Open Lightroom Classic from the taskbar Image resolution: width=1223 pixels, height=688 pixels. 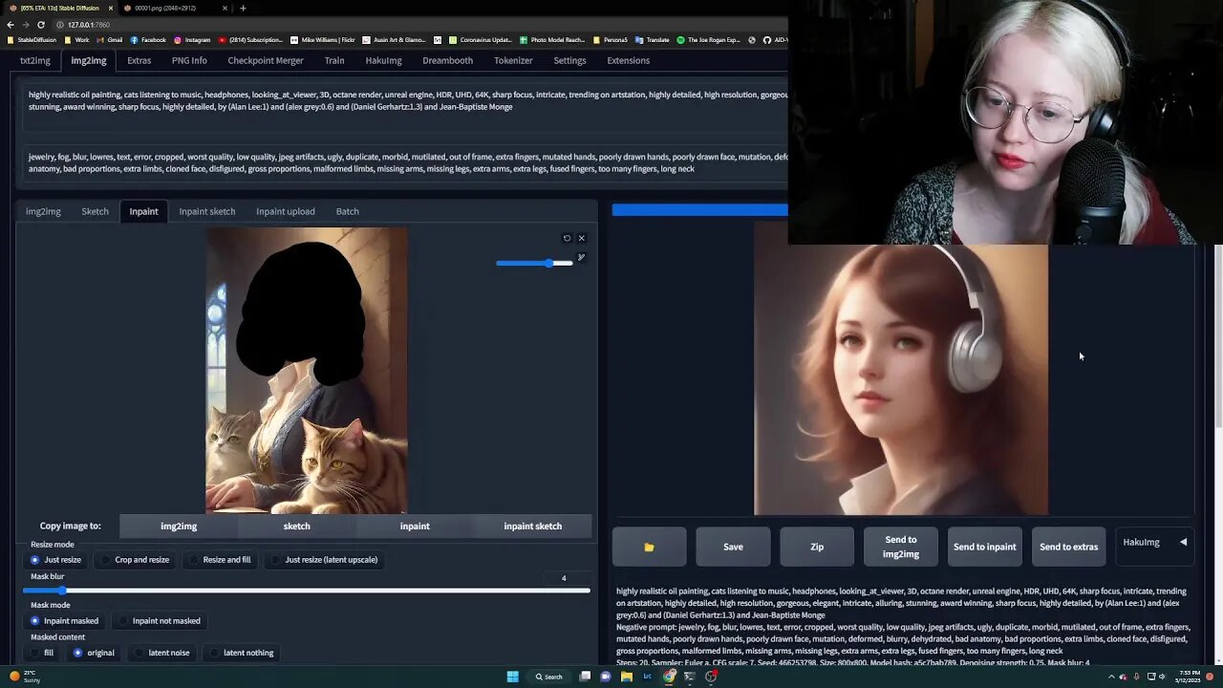coord(647,677)
